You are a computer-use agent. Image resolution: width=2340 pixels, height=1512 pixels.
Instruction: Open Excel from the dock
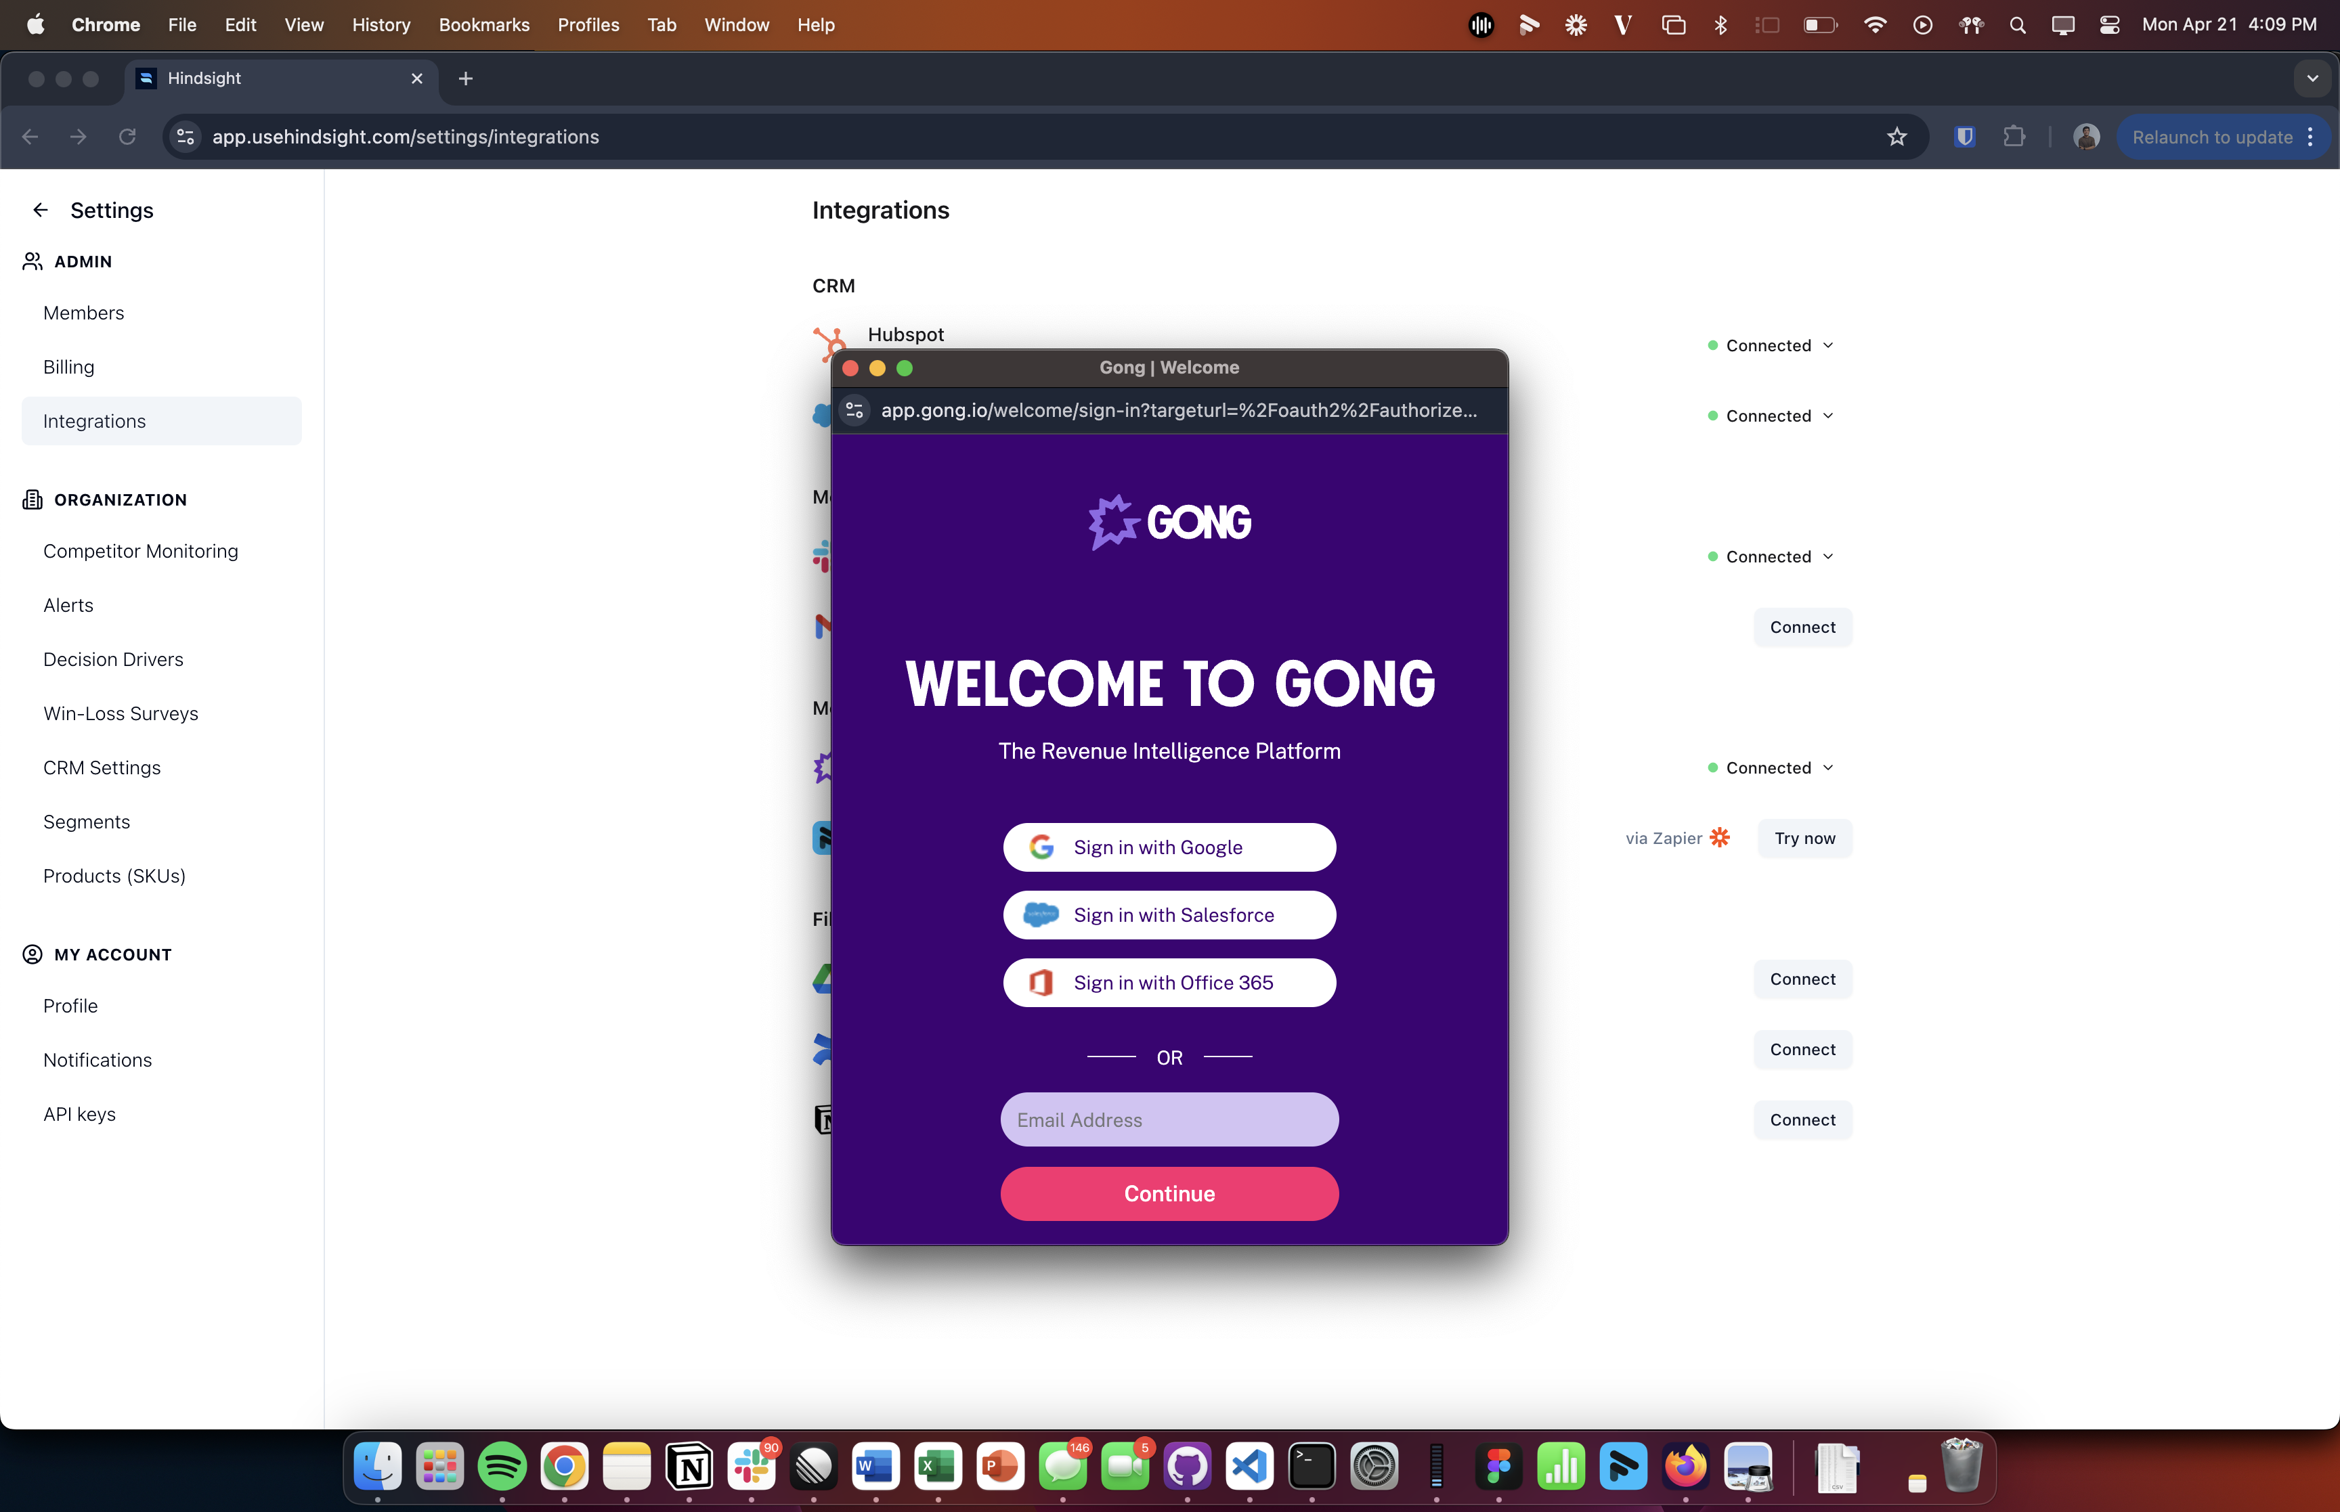[938, 1467]
